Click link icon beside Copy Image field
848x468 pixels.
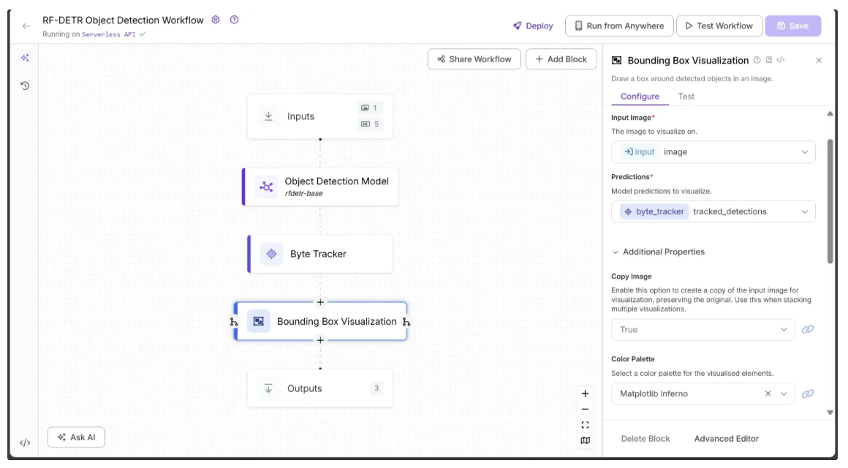(808, 330)
